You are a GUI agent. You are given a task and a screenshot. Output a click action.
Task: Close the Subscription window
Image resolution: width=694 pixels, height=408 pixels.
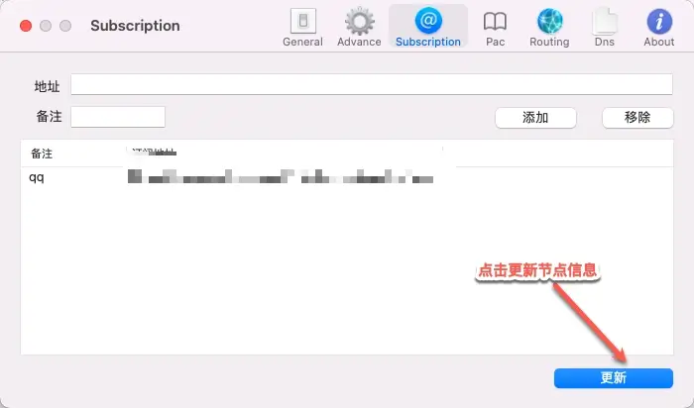[25, 25]
